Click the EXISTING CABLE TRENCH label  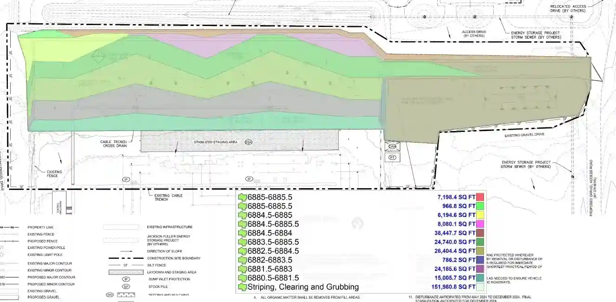tap(169, 197)
